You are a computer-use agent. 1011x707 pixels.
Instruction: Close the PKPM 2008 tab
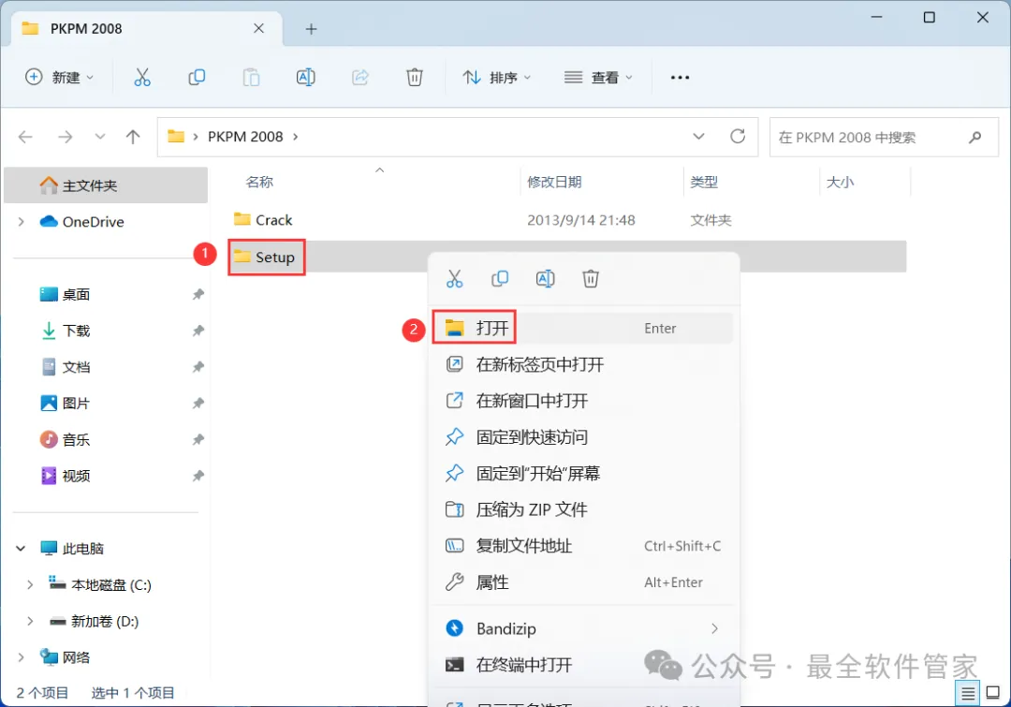(x=258, y=28)
